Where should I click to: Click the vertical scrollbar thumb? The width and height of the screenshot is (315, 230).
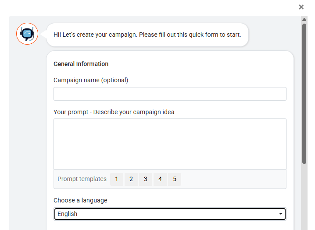pyautogui.click(x=304, y=94)
